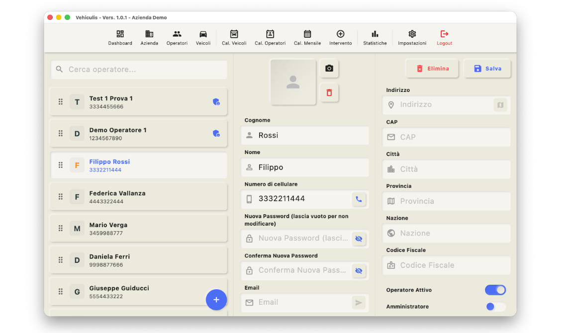Enable the Amministratore toggle
Screen dimensions: 572x333
[495, 307]
